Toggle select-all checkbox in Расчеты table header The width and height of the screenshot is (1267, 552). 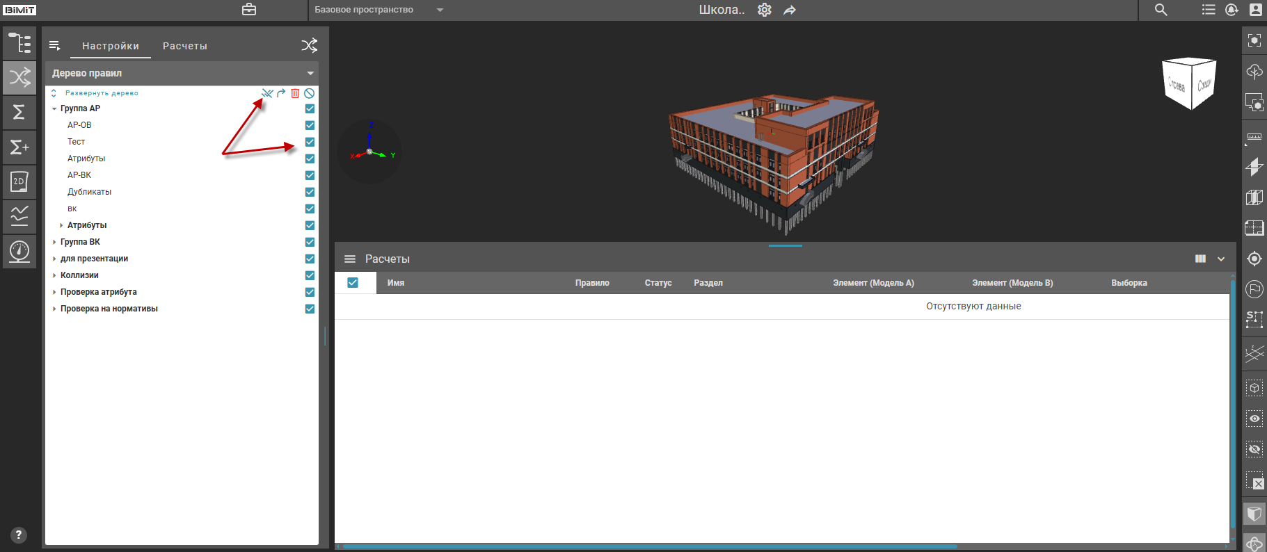(x=353, y=282)
